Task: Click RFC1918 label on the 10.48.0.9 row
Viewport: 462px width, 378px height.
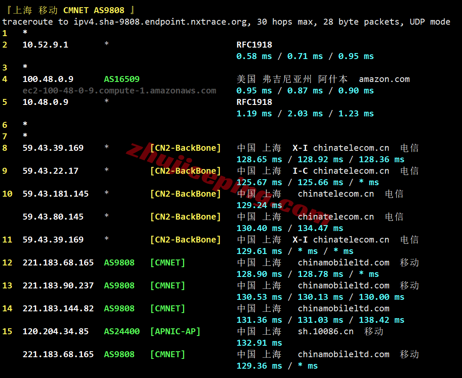Action: tap(254, 102)
